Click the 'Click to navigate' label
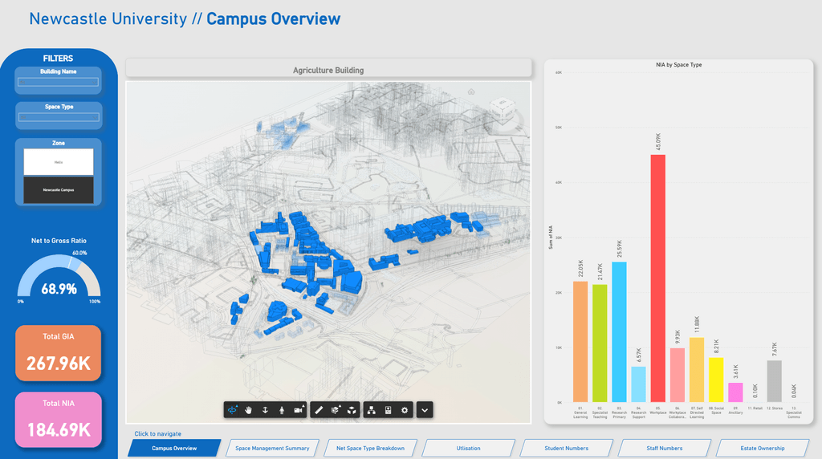 click(x=158, y=434)
